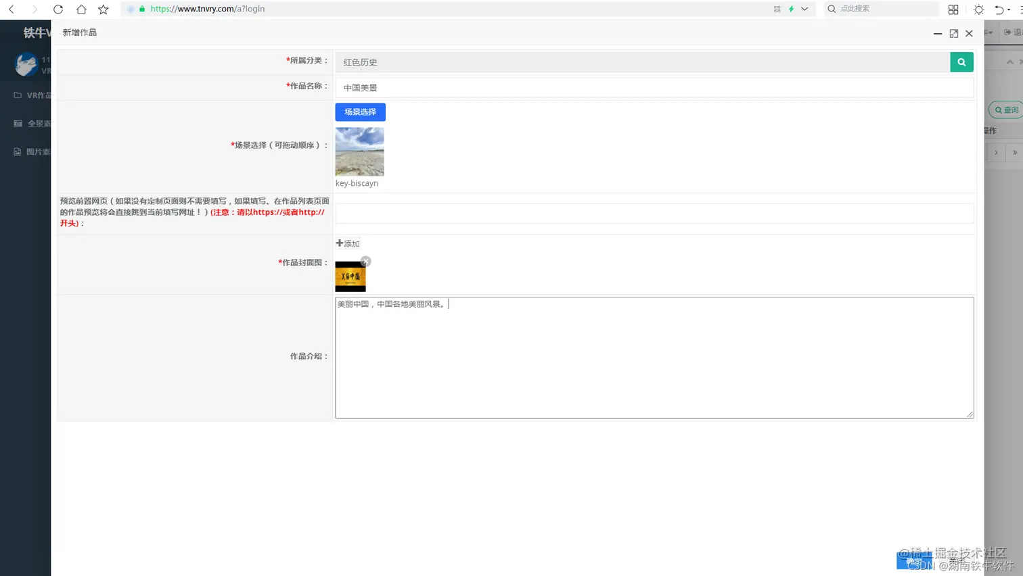Screen dimensions: 1023x576
Task: Click the green lightning speed-mode icon
Action: (791, 9)
